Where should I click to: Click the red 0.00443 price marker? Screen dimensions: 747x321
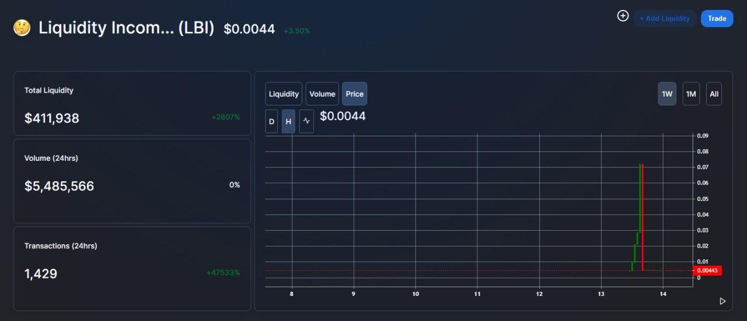(707, 270)
